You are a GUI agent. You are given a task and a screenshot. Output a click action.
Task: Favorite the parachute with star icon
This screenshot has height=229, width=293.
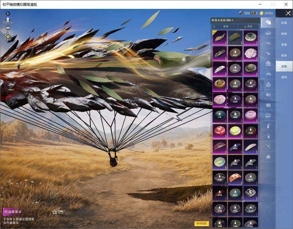pyautogui.click(x=54, y=212)
